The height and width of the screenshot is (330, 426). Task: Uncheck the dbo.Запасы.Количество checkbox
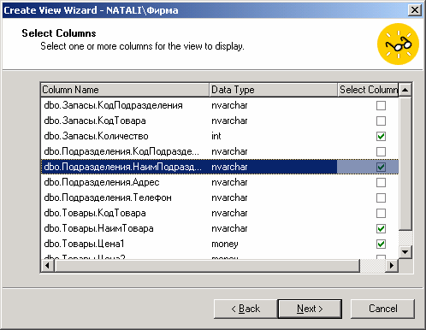pos(381,136)
